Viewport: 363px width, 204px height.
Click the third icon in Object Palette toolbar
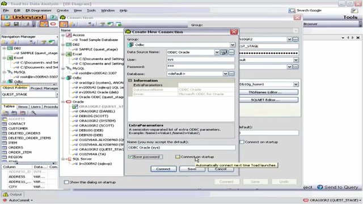tap(23, 113)
